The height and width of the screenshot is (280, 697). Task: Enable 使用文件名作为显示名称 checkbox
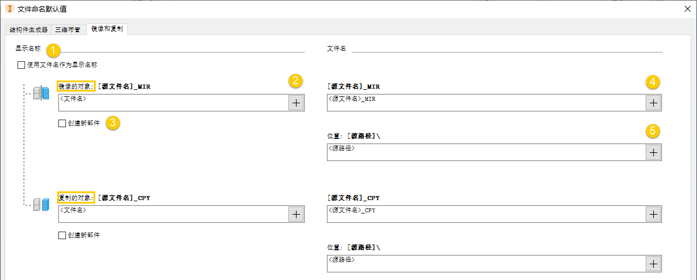(x=22, y=65)
